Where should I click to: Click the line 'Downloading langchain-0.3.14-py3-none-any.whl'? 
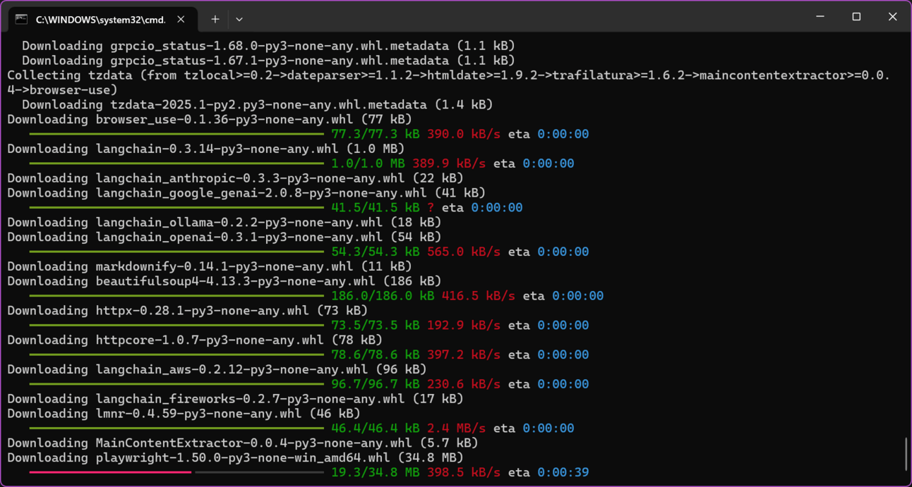(206, 149)
